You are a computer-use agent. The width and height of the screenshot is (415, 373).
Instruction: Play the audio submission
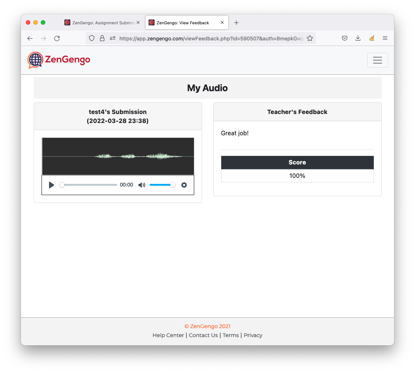coord(52,185)
